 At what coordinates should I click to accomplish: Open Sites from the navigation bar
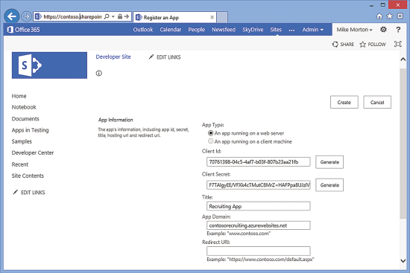tap(276, 30)
